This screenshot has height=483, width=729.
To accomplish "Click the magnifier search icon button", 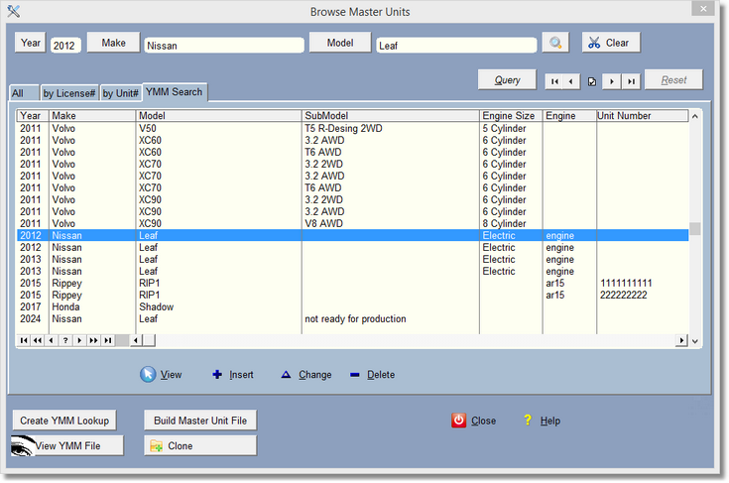I will coord(555,43).
